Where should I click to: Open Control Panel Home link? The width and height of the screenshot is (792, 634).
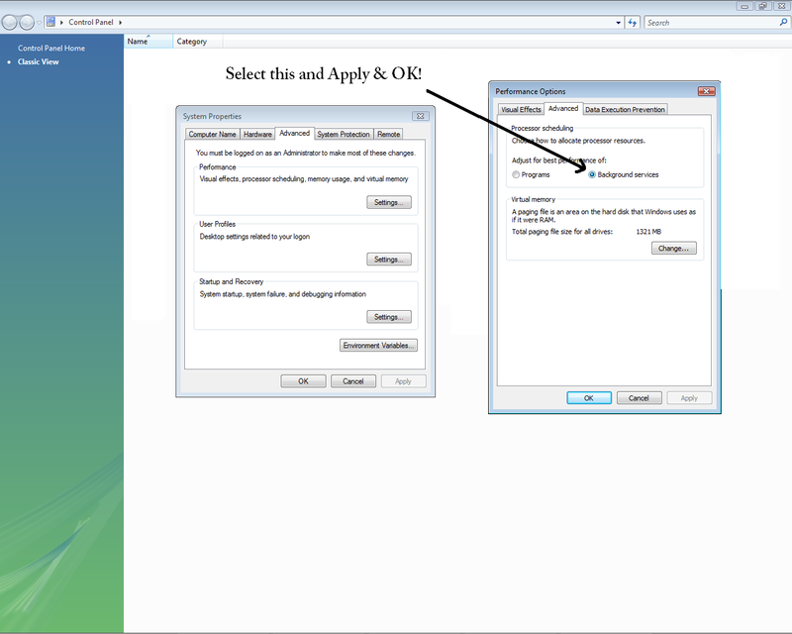click(51, 48)
